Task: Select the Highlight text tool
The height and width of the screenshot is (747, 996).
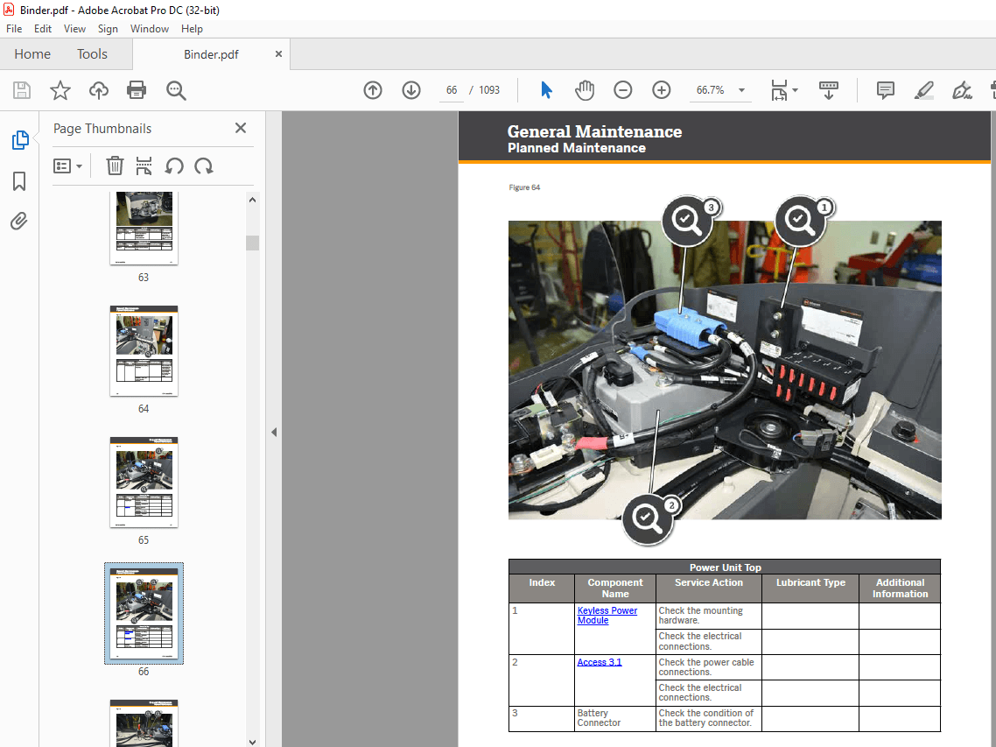Action: 923,90
